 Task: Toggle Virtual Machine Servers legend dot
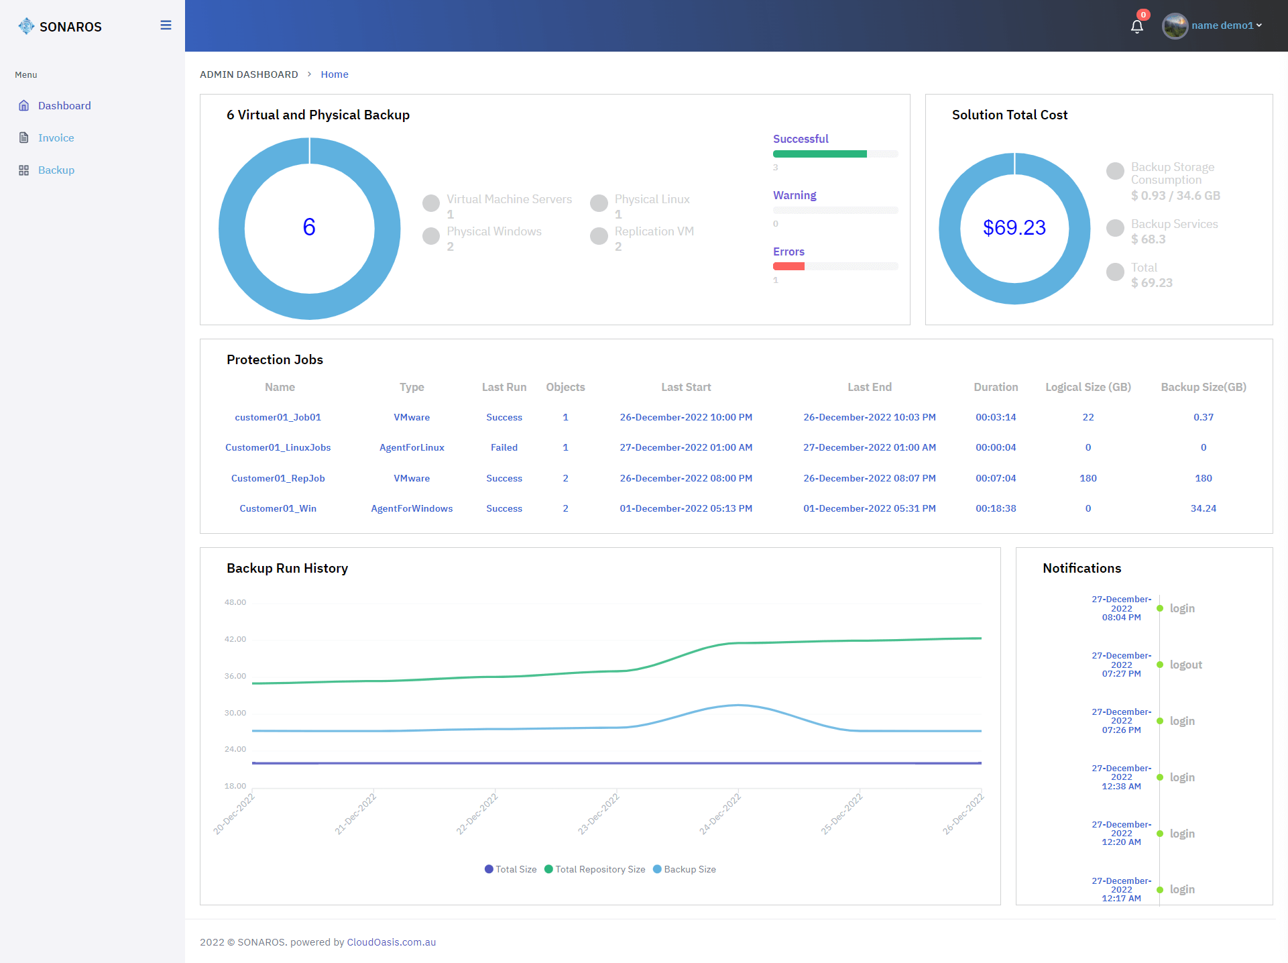pyautogui.click(x=431, y=203)
